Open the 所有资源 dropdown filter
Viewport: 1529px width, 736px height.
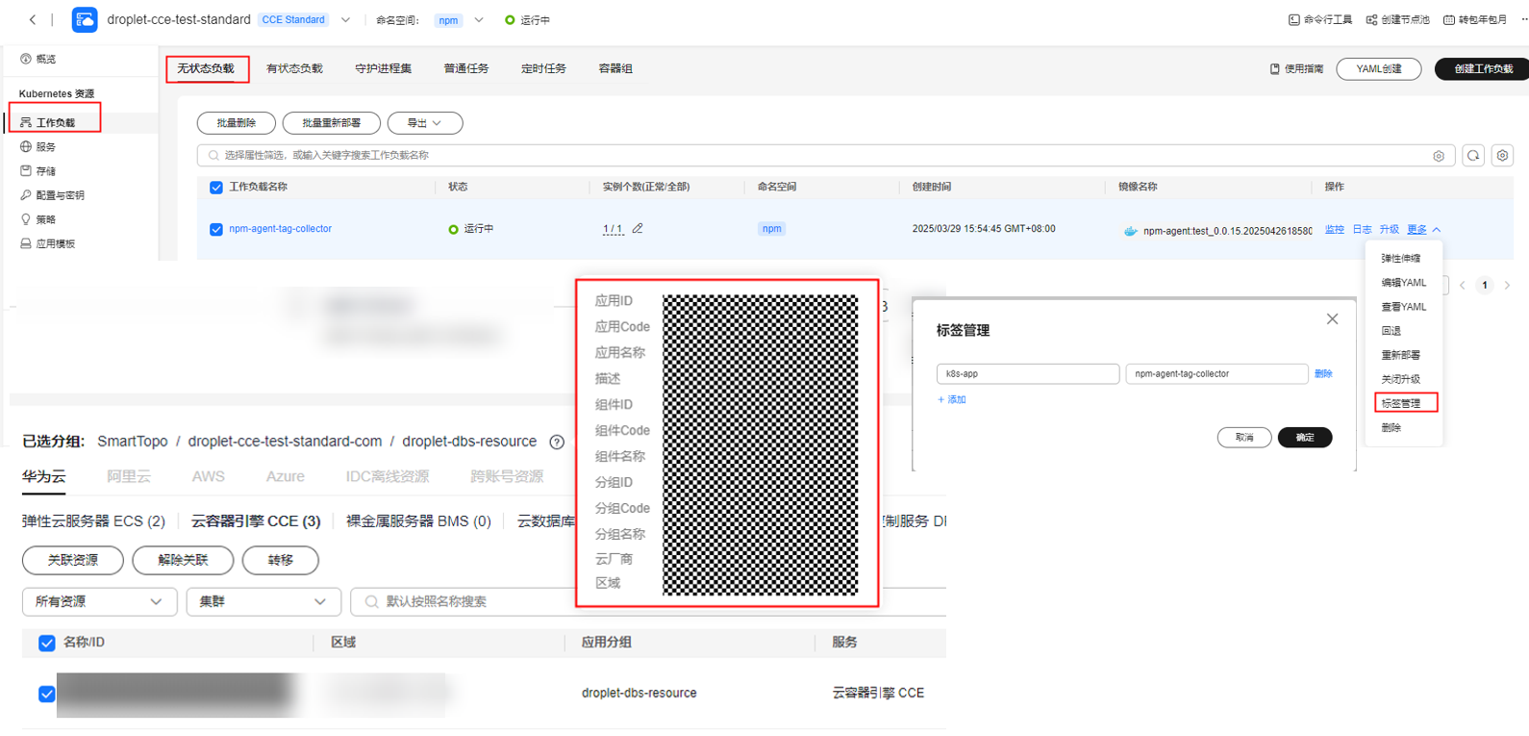[x=99, y=601]
